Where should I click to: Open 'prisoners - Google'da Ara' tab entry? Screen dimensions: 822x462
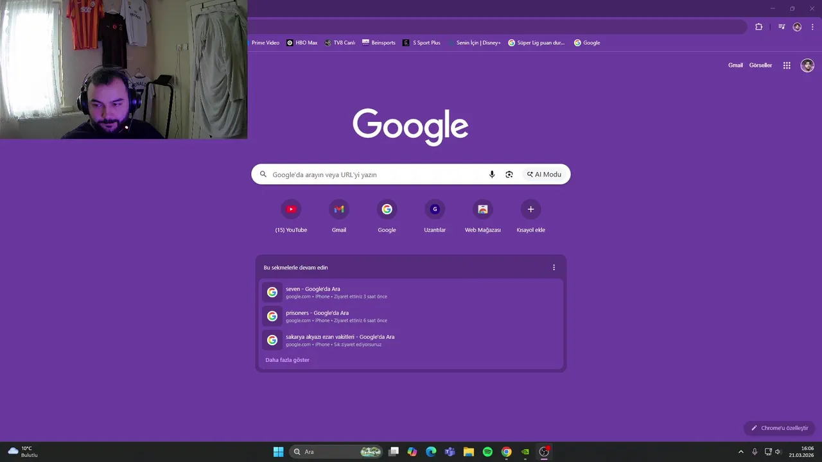(x=411, y=316)
